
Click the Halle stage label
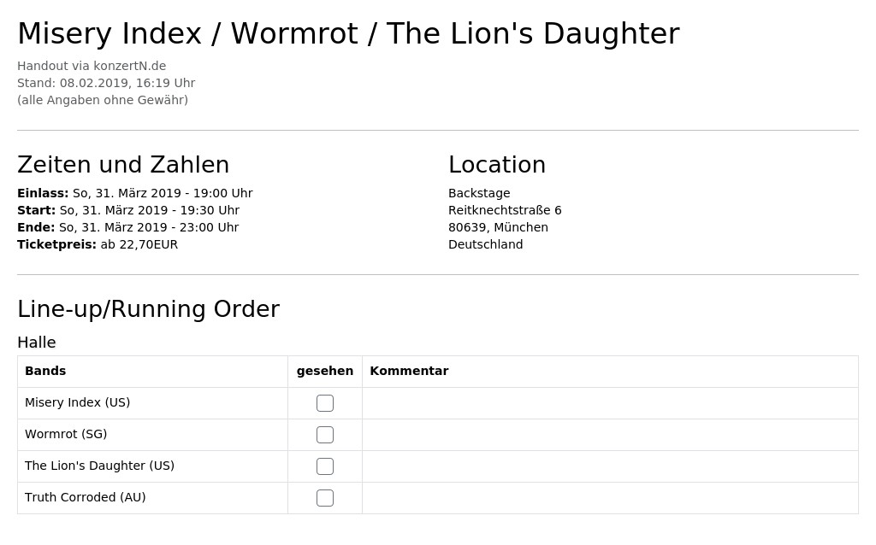(36, 343)
